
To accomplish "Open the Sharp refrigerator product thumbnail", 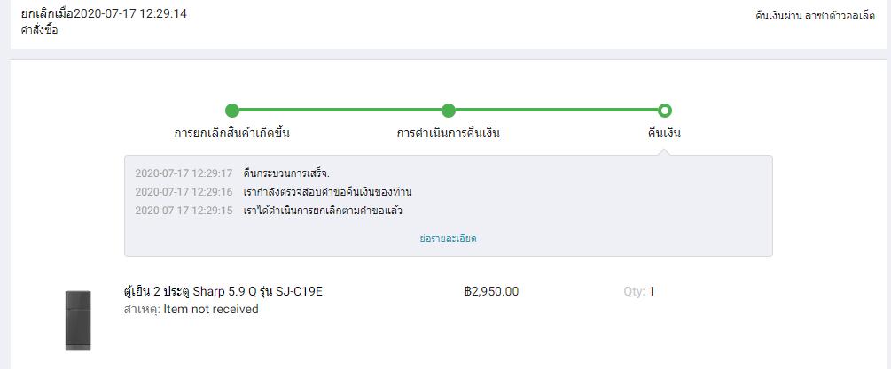I will pyautogui.click(x=78, y=321).
